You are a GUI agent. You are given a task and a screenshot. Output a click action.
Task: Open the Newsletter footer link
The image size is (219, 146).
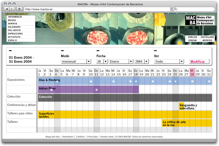tap(68, 136)
